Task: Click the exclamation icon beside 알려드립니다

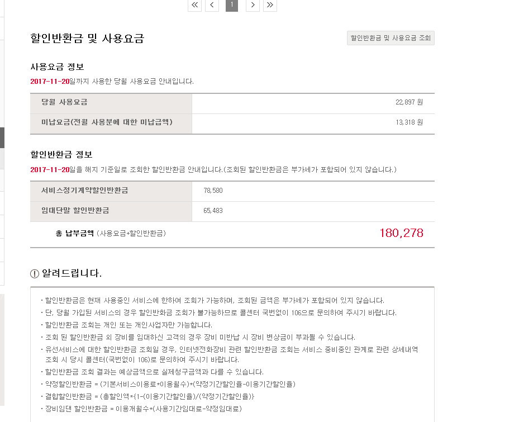Action: pos(35,274)
